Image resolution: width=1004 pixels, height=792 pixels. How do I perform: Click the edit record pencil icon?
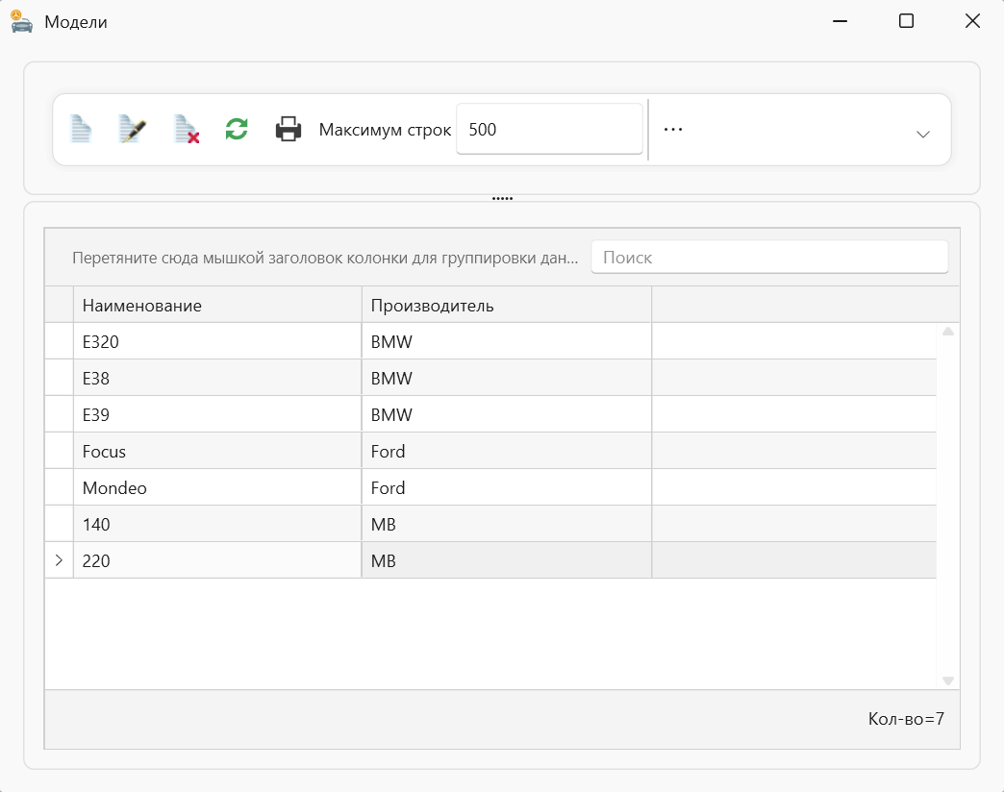133,129
